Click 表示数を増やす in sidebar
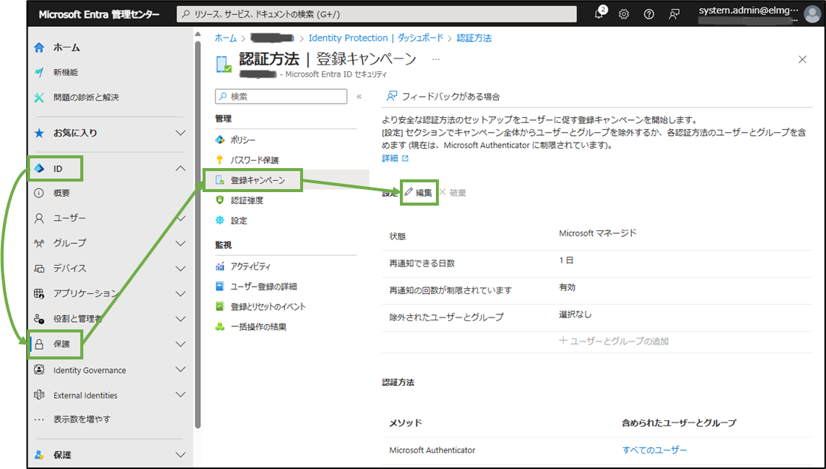 [82, 419]
